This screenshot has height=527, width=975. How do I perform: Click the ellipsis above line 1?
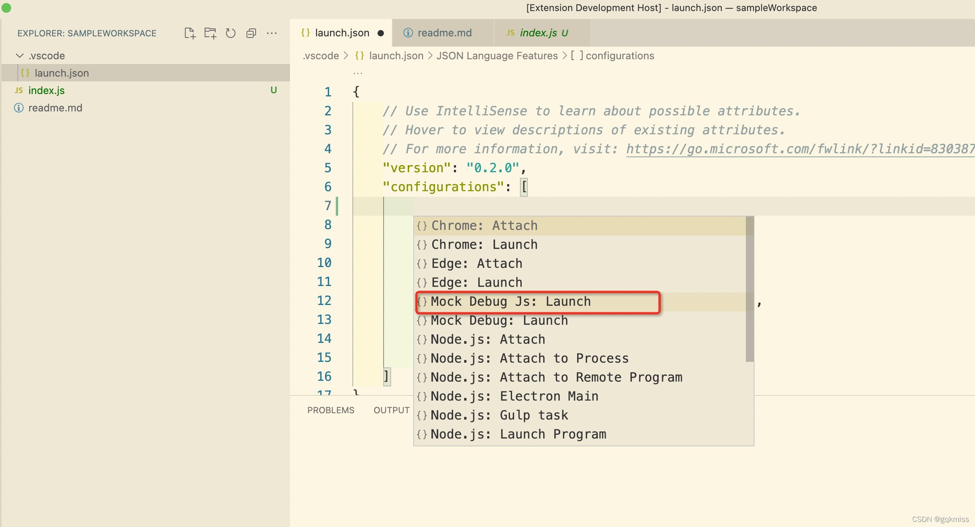tap(358, 73)
